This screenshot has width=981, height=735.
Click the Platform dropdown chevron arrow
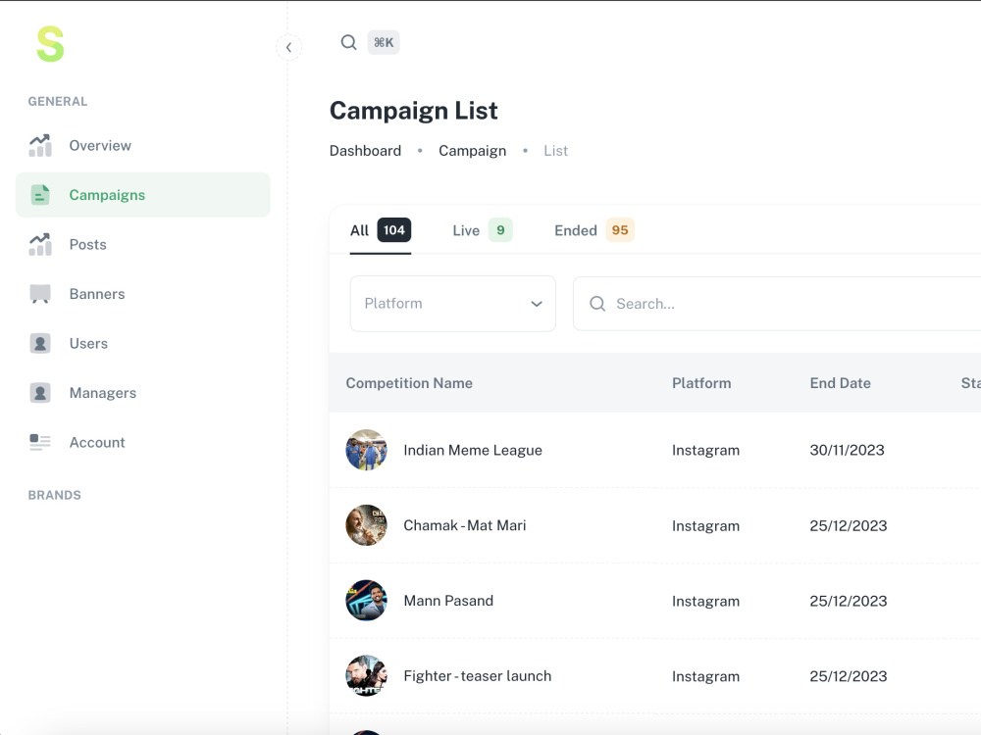pyautogui.click(x=537, y=304)
